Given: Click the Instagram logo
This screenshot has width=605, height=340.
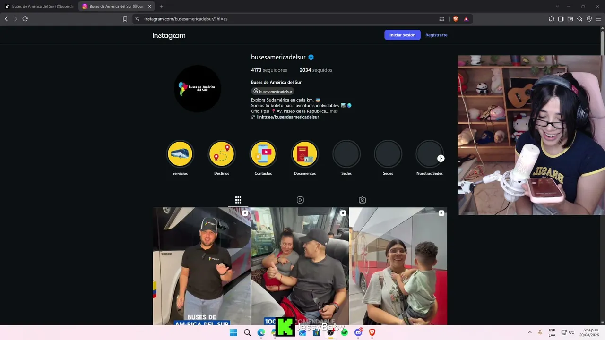Looking at the screenshot, I should pos(169,35).
